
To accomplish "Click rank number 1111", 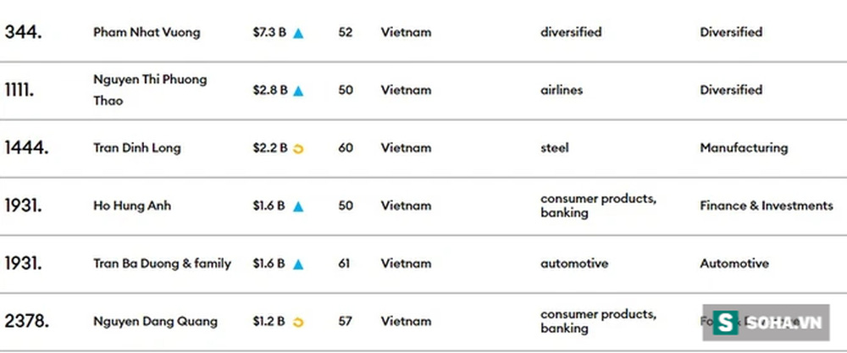I will pos(20,90).
